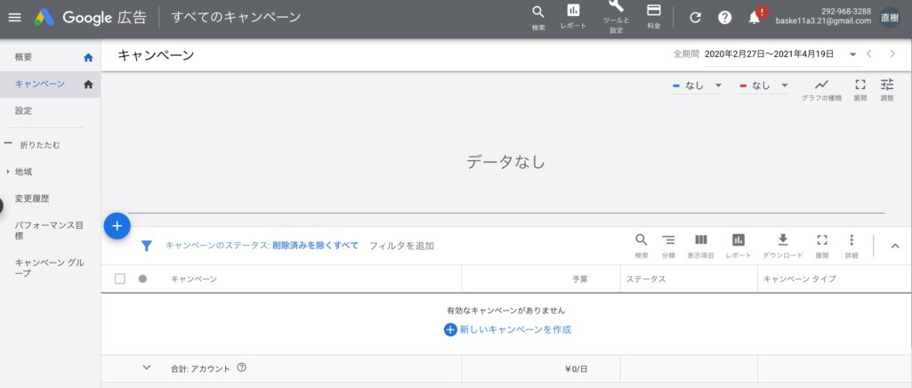This screenshot has width=912, height=388.
Task: Select キャンペーン in sidebar
Action: [x=39, y=84]
